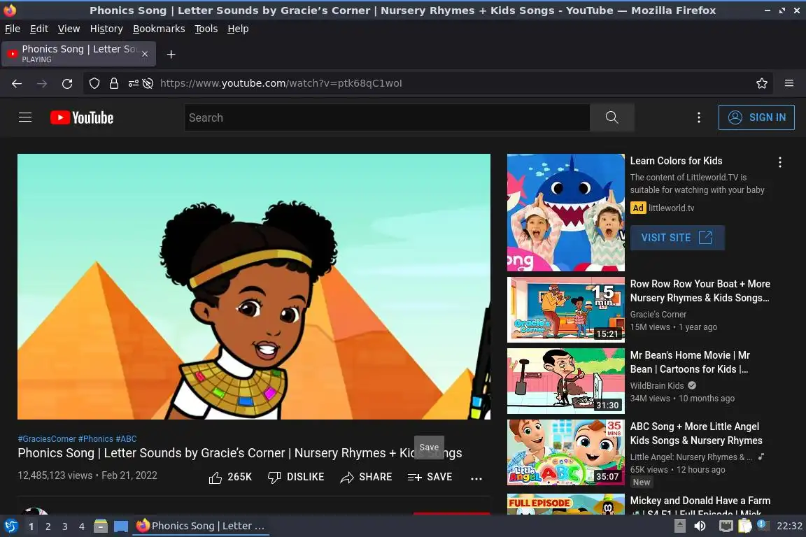Close the Phonics Song tab
Image resolution: width=806 pixels, height=537 pixels.
pyautogui.click(x=145, y=54)
